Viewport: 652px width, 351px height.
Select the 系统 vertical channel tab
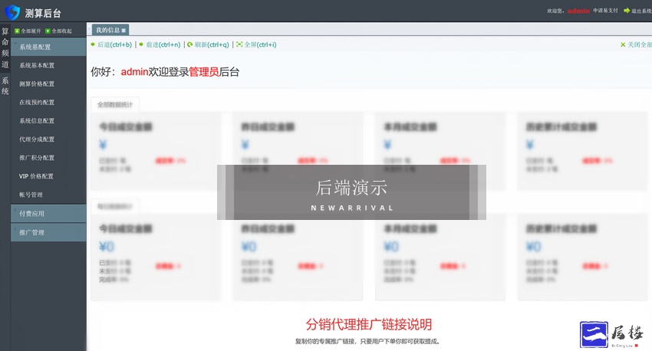[5, 85]
